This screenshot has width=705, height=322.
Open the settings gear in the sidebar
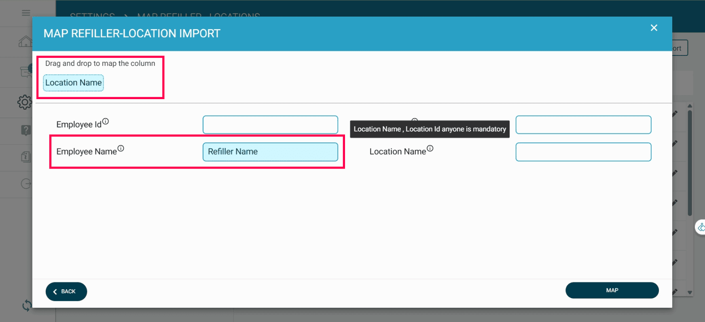[25, 102]
